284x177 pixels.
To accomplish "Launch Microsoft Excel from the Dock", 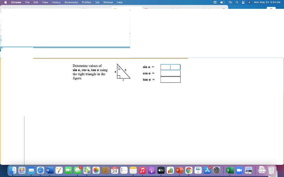I will [229, 170].
